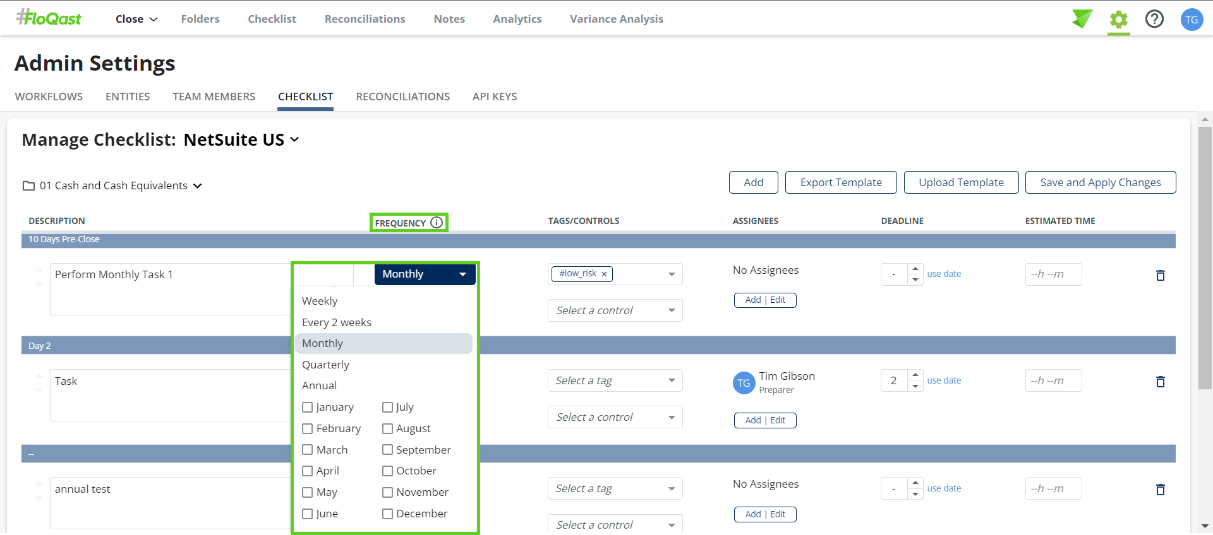Viewport: 1213px width, 535px height.
Task: Click the TG user avatar in header
Action: [1191, 20]
